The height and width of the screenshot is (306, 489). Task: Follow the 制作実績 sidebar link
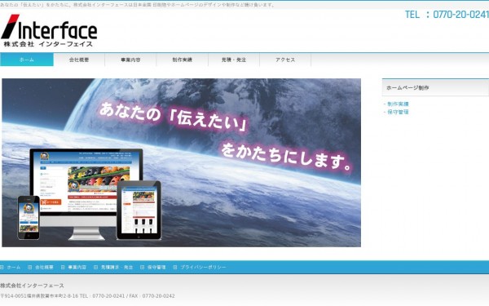pos(398,104)
